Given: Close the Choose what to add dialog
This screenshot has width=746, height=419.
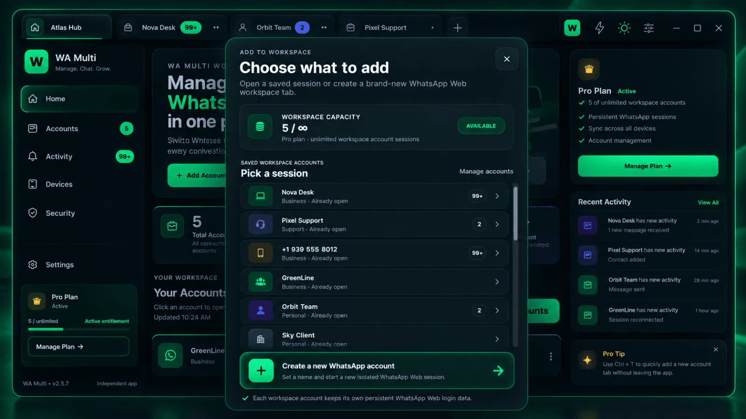Looking at the screenshot, I should coord(507,59).
